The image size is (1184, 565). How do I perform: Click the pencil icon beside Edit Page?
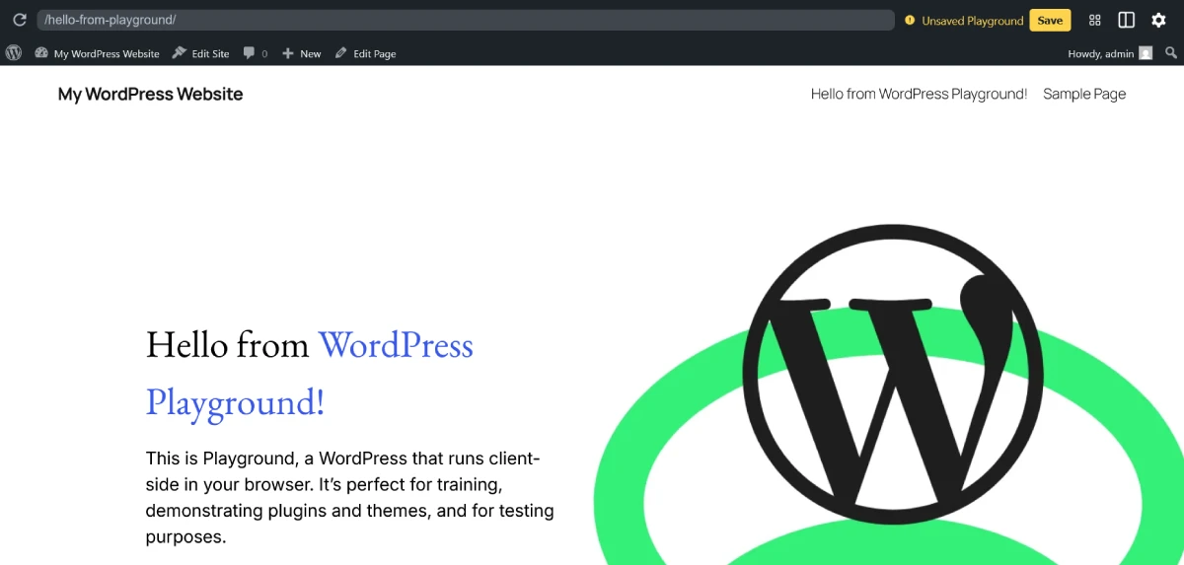(x=341, y=53)
